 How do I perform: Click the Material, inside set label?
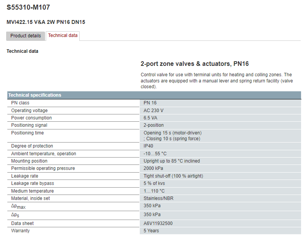30,198
